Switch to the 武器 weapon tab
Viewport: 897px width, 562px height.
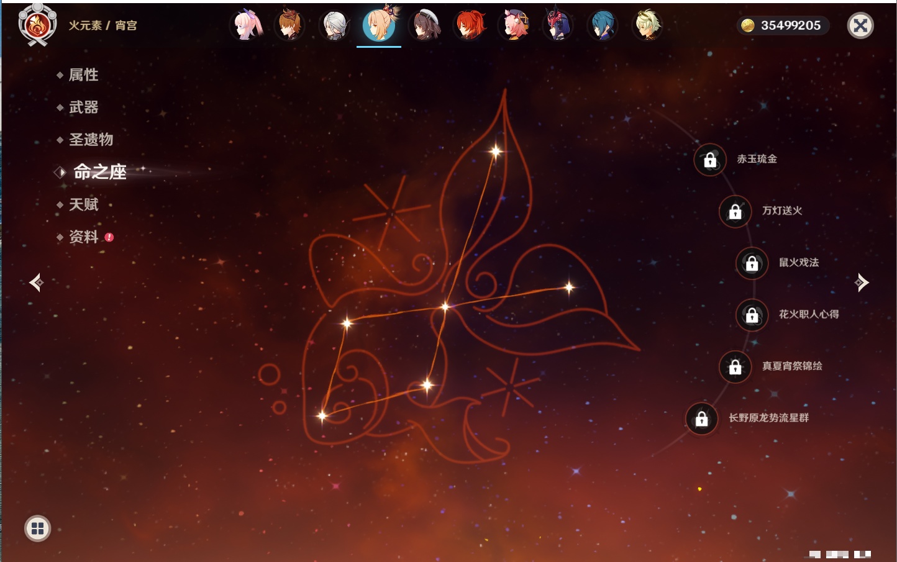(83, 107)
